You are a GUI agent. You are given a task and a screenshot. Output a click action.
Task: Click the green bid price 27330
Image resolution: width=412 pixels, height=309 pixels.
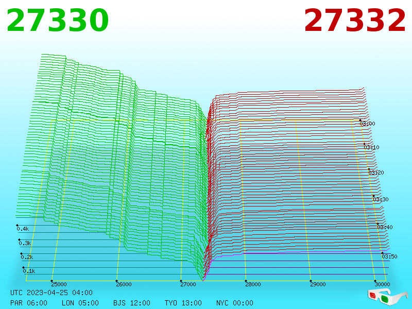(x=58, y=20)
